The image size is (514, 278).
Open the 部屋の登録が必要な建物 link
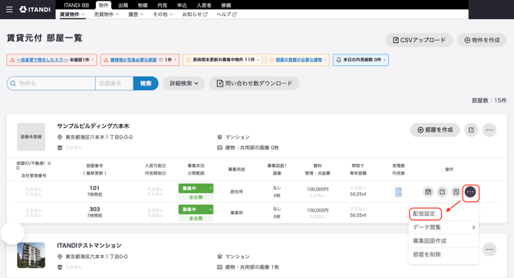299,60
